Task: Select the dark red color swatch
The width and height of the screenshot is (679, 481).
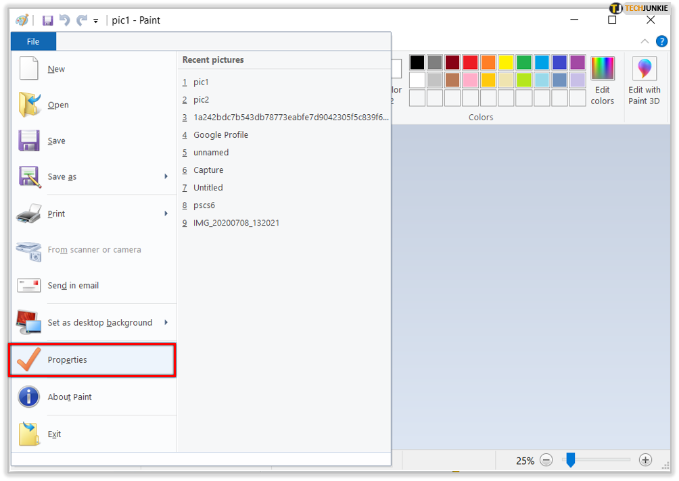Action: point(452,62)
